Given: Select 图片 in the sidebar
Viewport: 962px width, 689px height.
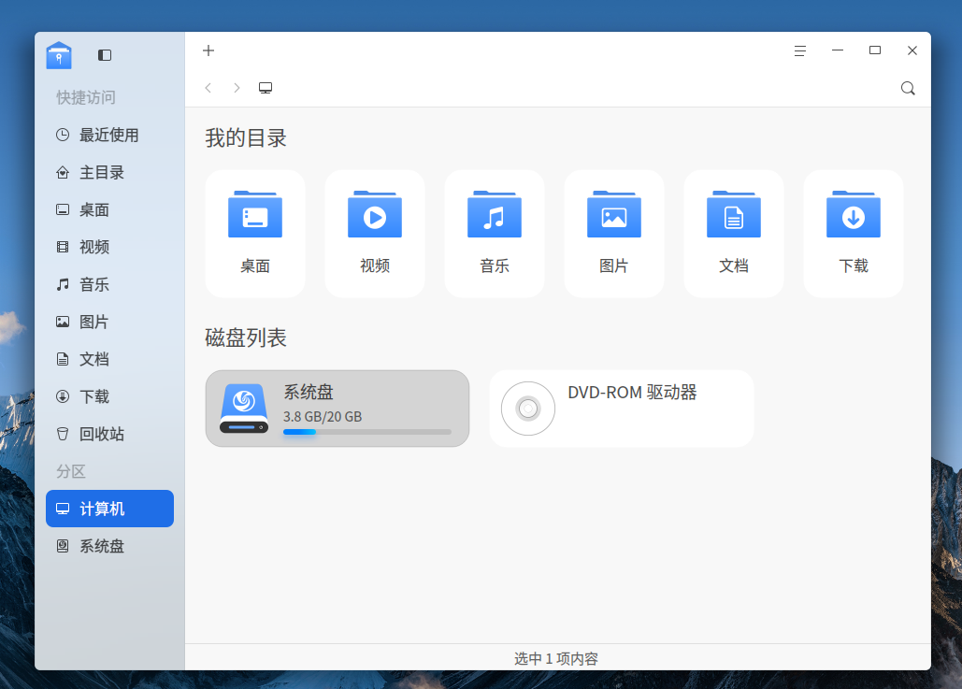Looking at the screenshot, I should 109,322.
